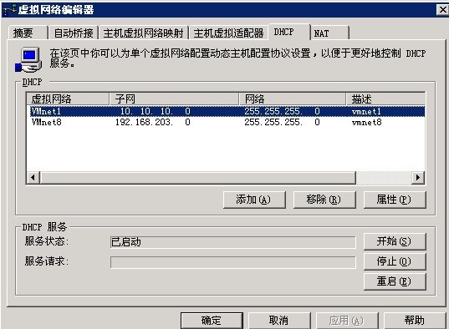Viewport: 449px width, 329px height.
Task: Click the 服务状态 field showing 已启动
Action: coord(233,242)
